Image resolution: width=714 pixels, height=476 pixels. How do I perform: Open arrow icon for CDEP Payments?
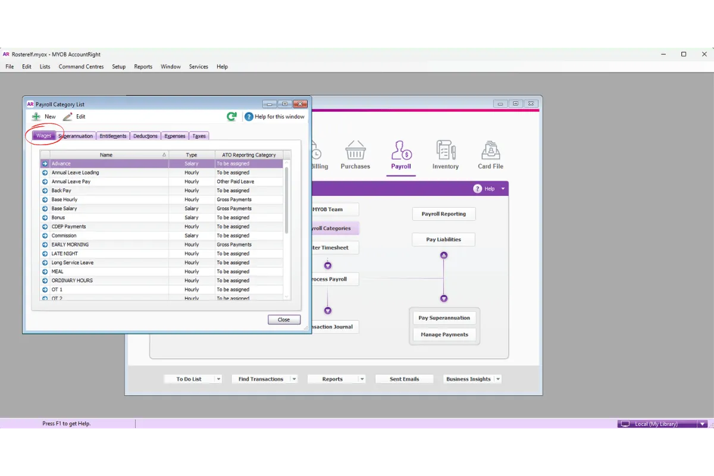45,226
